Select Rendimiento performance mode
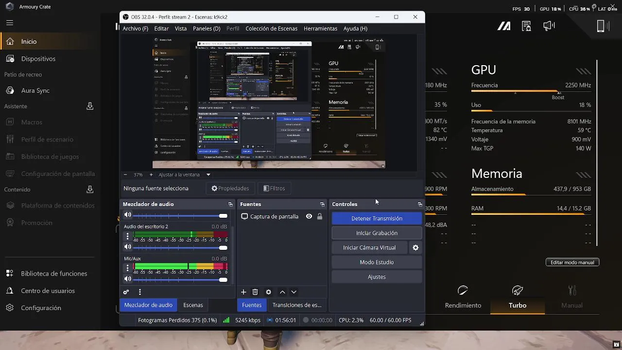The image size is (622, 350). [x=463, y=297]
